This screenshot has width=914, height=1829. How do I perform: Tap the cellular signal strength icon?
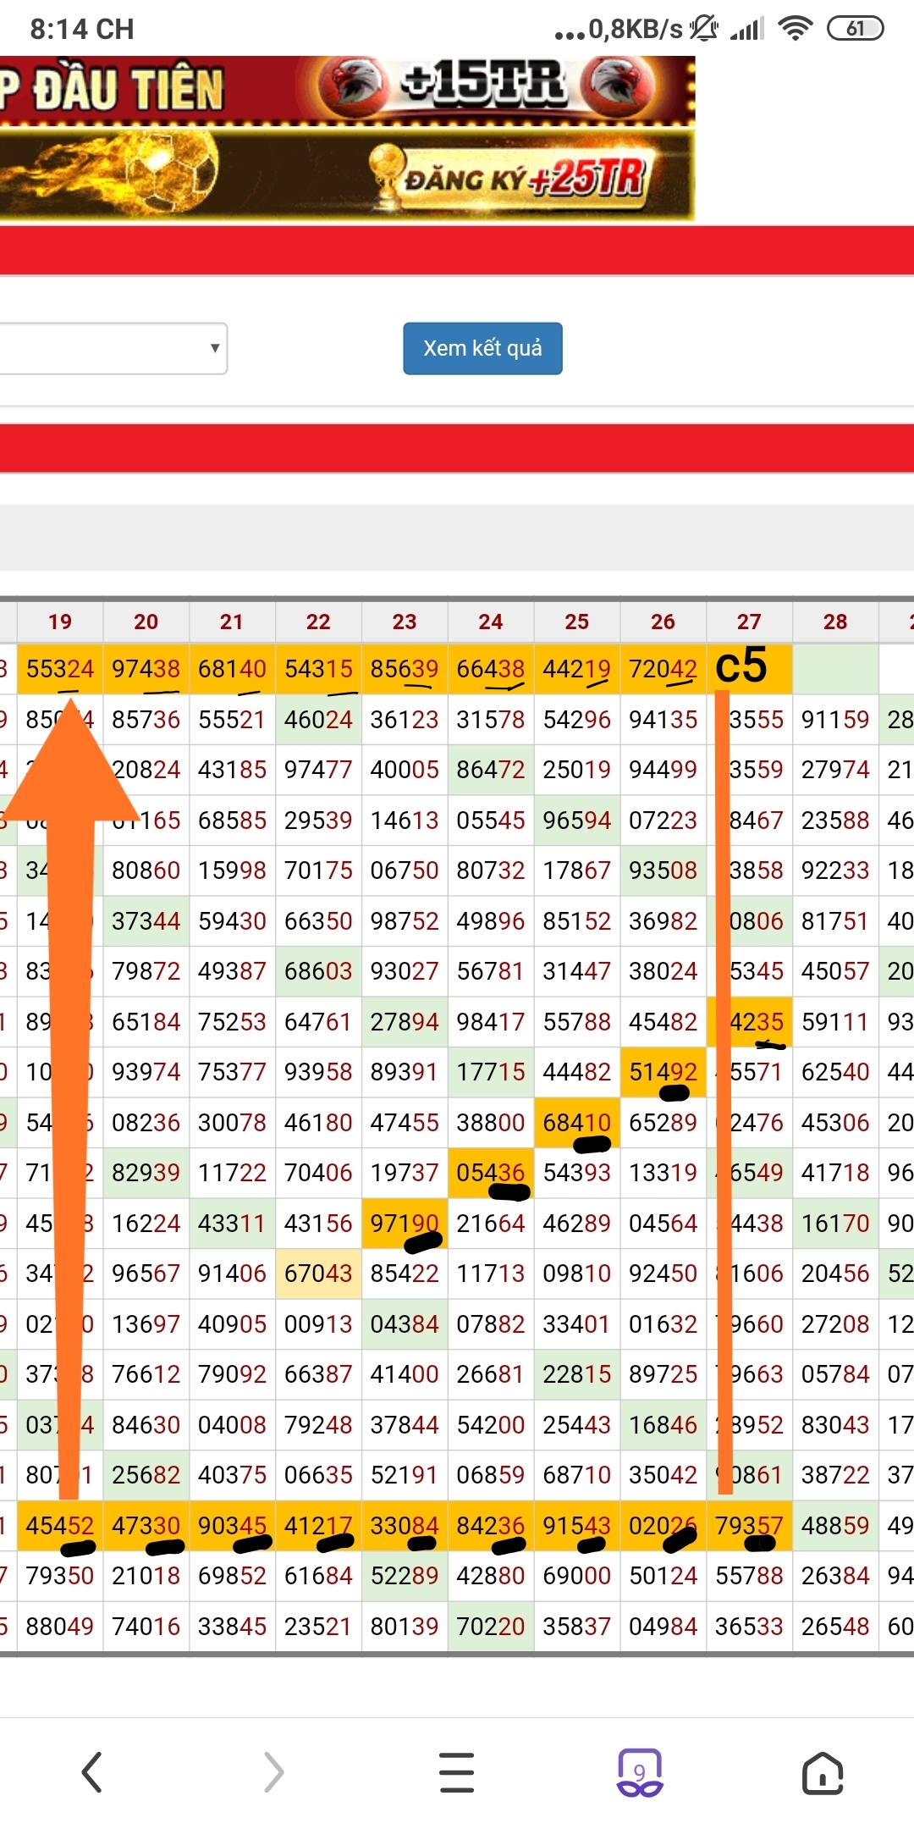[746, 29]
